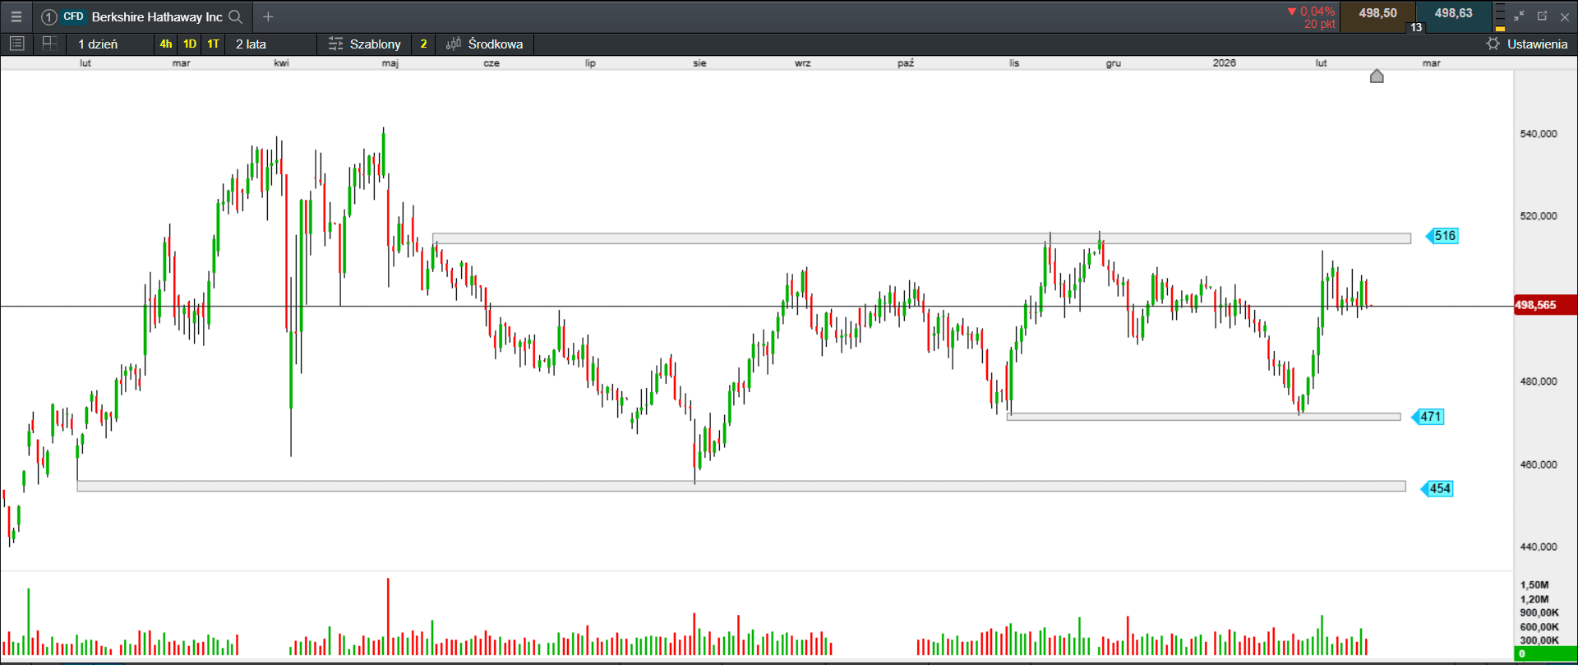1578x665 pixels.
Task: Open the 1 dzień interval dropdown
Action: 98,44
